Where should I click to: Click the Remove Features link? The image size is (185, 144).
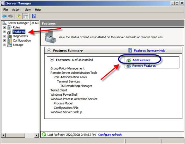(144, 65)
